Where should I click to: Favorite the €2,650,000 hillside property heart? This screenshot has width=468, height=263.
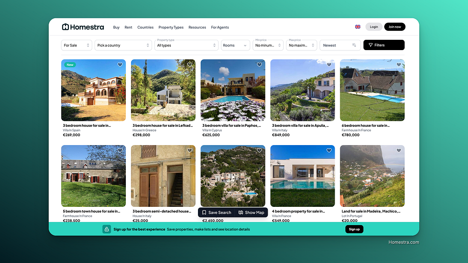click(259, 151)
